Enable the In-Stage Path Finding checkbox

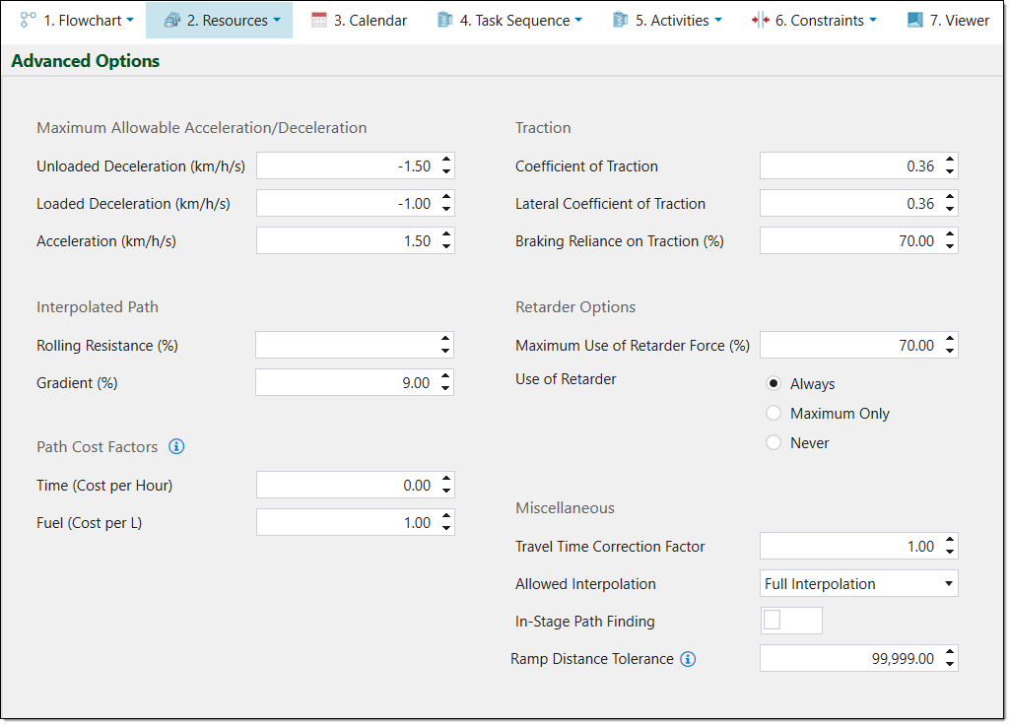[772, 620]
